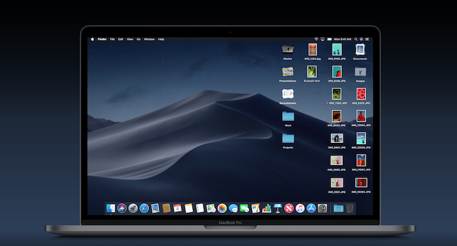The width and height of the screenshot is (457, 246).
Task: Open the Music app in Dock
Action: pyautogui.click(x=300, y=208)
